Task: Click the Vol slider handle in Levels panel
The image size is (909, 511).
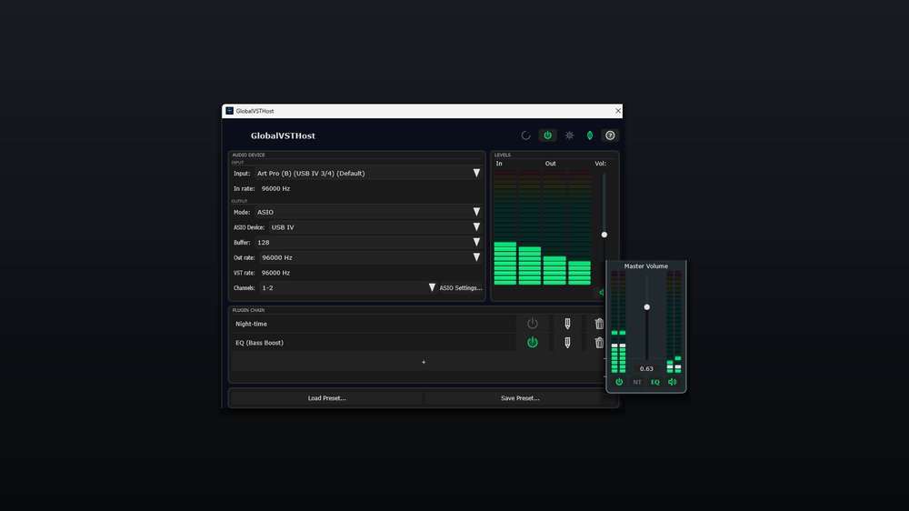Action: tap(604, 235)
